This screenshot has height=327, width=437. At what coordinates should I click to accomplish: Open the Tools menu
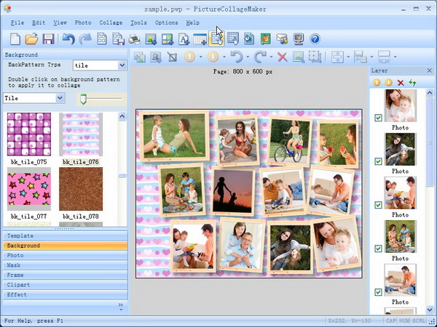point(138,23)
